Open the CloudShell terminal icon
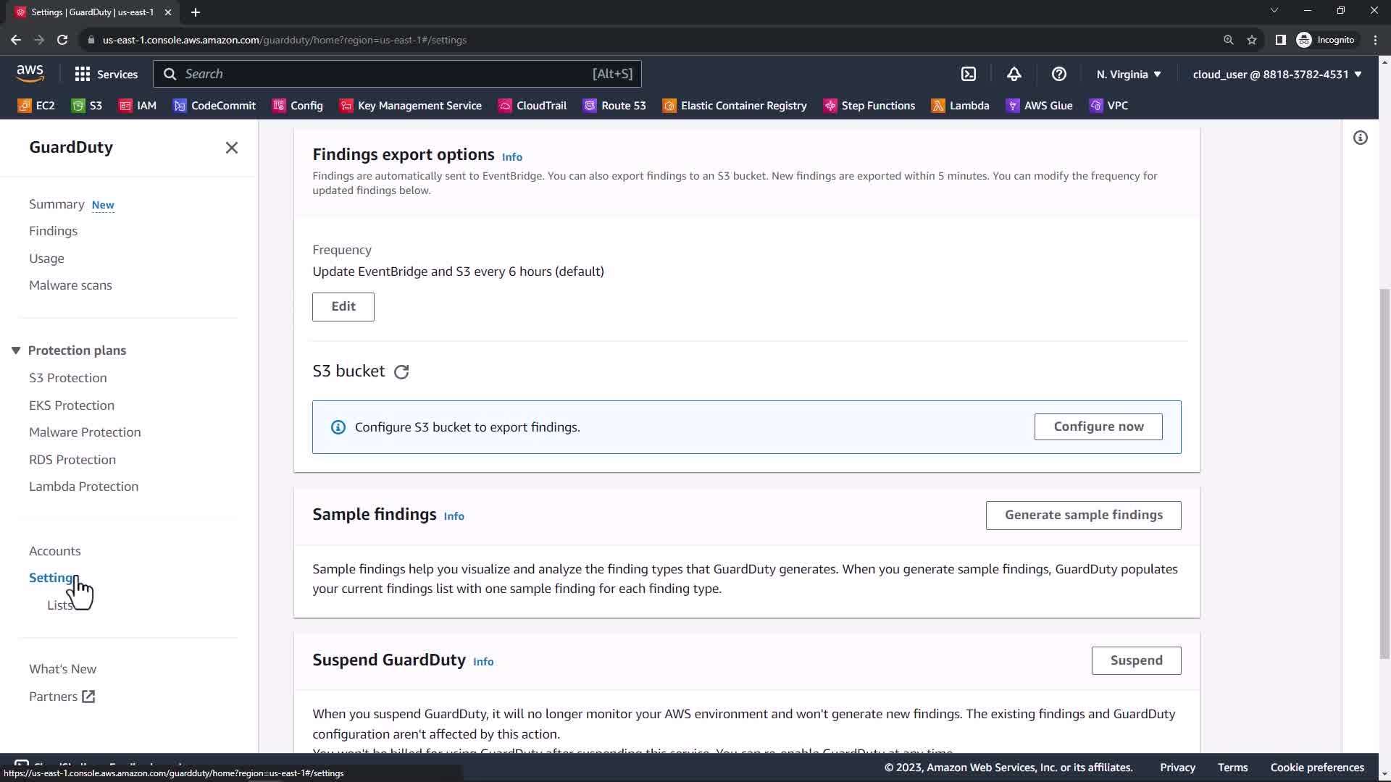This screenshot has width=1391, height=782. click(969, 74)
